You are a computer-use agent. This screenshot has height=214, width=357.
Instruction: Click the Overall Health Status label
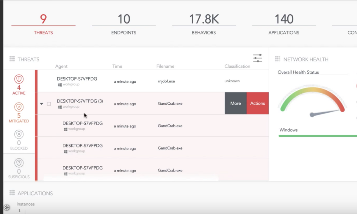tap(298, 72)
